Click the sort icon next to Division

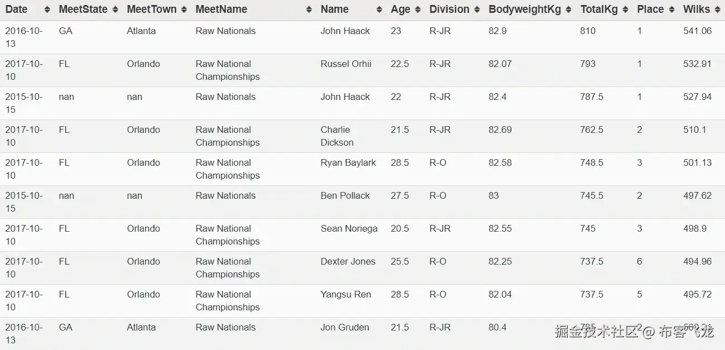click(x=477, y=10)
